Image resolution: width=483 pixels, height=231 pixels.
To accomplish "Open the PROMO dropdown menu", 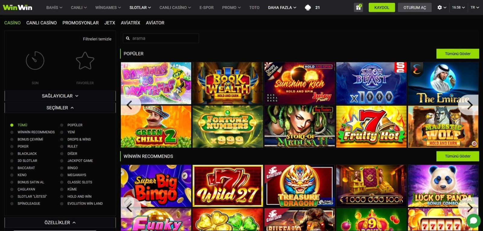I will [x=231, y=8].
